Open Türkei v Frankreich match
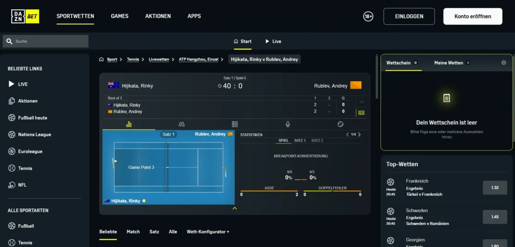This screenshot has width=515, height=247. click(424, 194)
